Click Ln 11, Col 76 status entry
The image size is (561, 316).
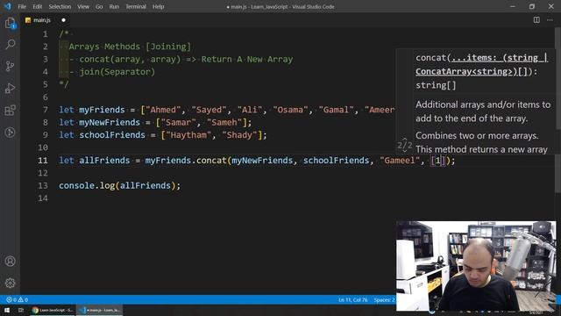point(352,299)
